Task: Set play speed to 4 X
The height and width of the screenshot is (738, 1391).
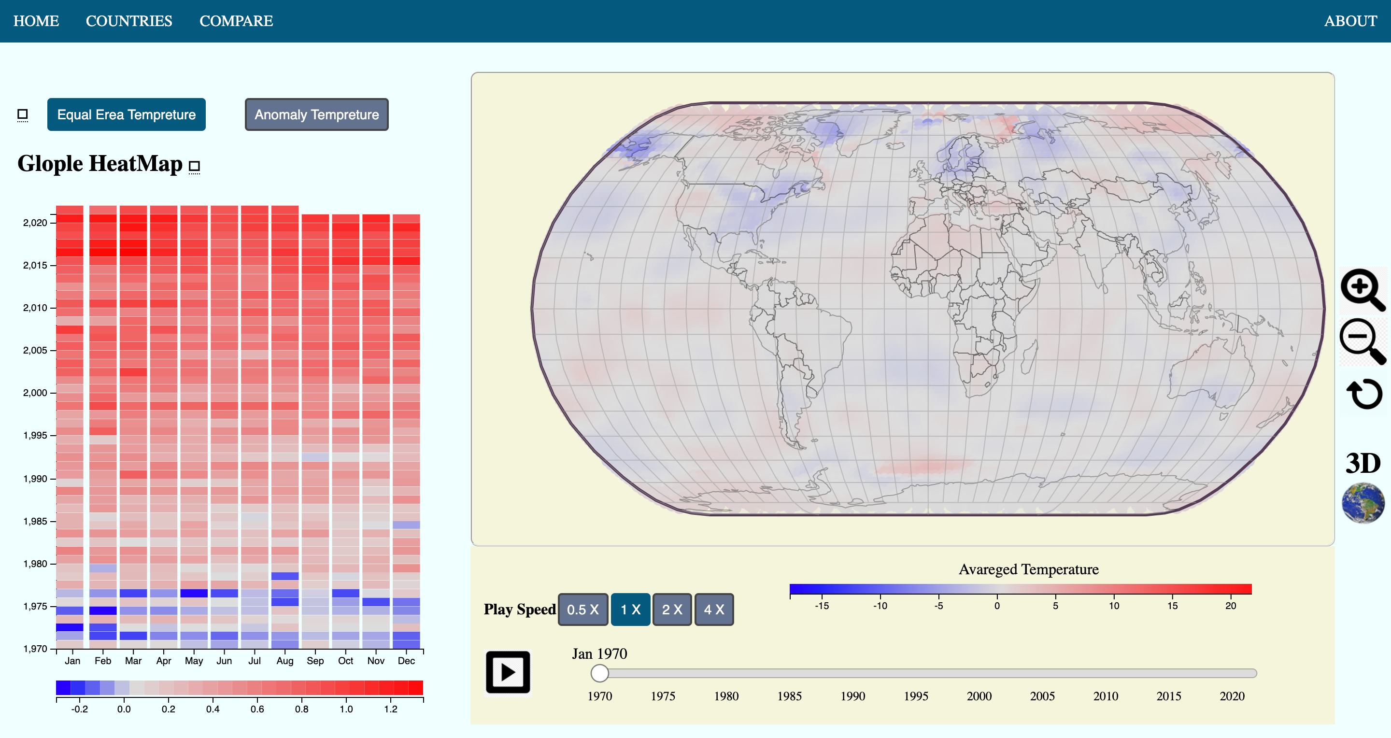Action: click(x=714, y=610)
